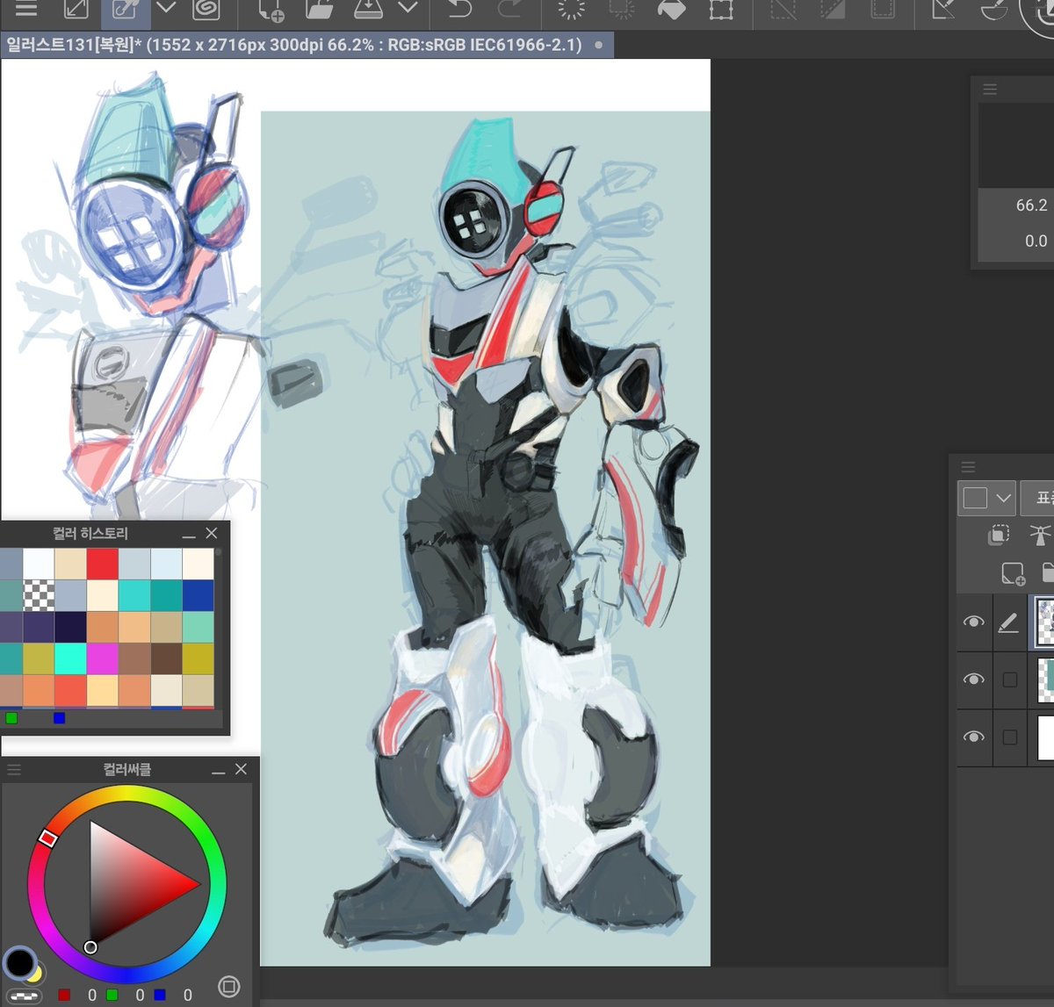Viewport: 1054px width, 1007px height.
Task: Click the Scale/Rotate transform icon
Action: coord(721,9)
